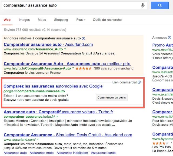Switch to the Images tab
This screenshot has height=156, width=173.
[24, 20]
